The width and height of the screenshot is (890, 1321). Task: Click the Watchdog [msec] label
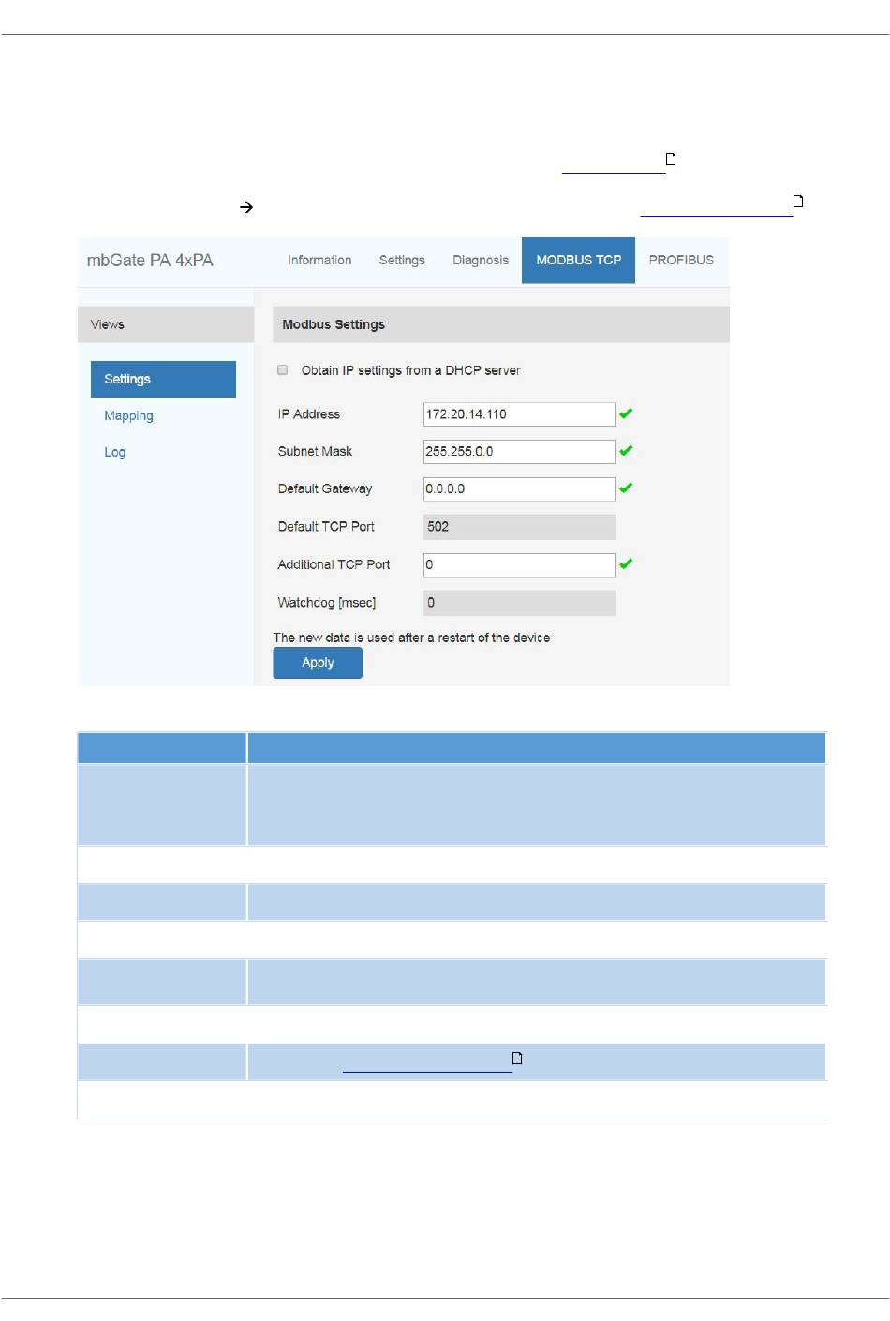tap(327, 603)
